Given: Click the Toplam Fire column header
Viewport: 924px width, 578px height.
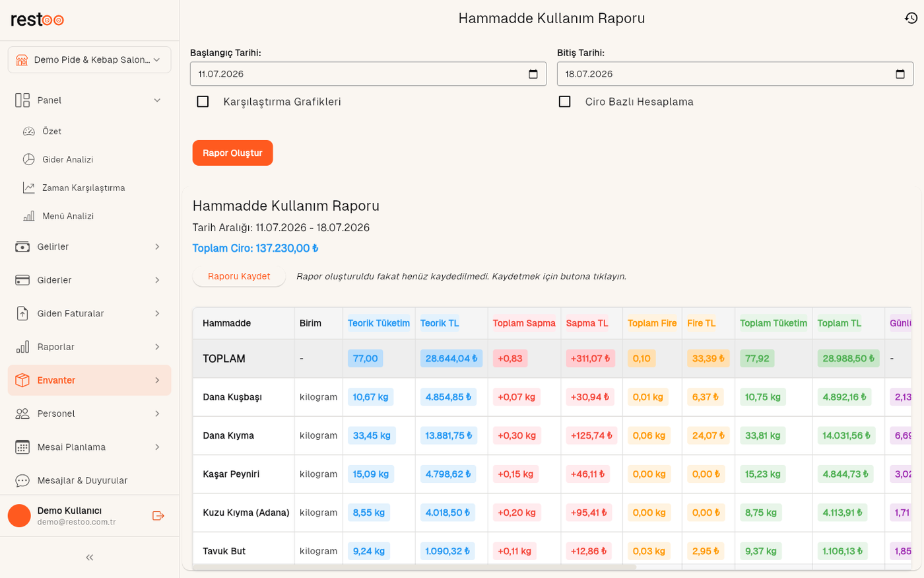Looking at the screenshot, I should click(x=652, y=323).
